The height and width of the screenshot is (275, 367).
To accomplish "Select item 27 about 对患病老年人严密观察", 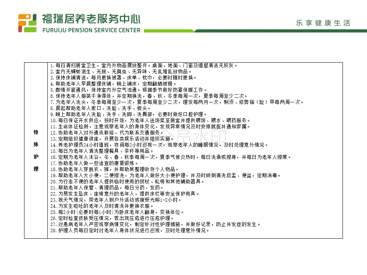I will 155,224.
